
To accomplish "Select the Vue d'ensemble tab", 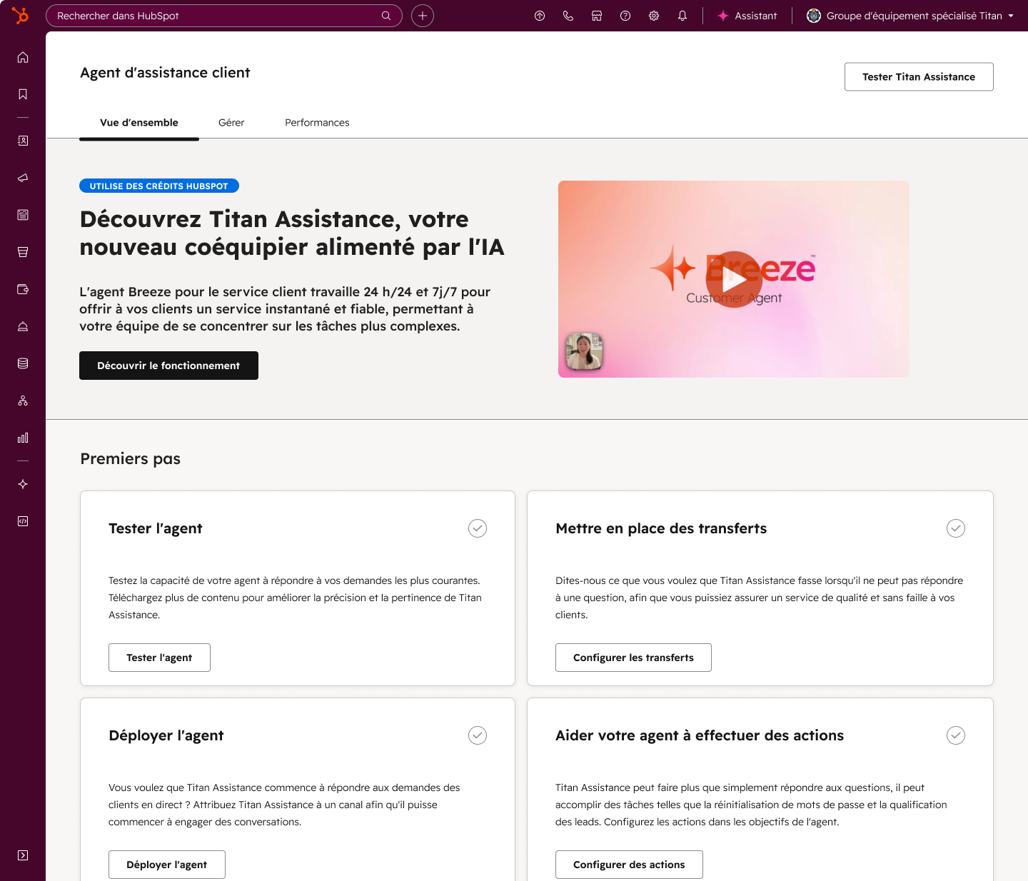I will (139, 123).
